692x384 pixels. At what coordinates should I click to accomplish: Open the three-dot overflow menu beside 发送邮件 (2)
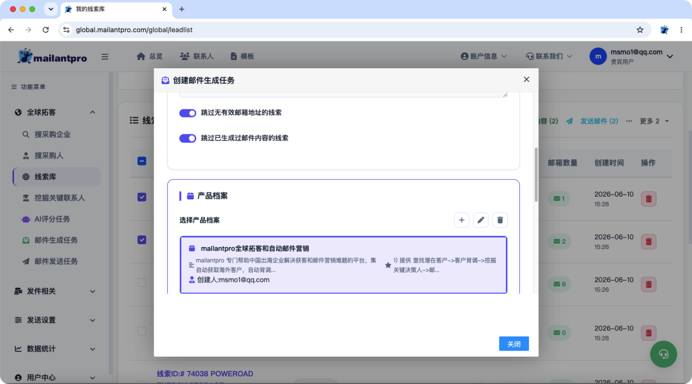tap(629, 121)
